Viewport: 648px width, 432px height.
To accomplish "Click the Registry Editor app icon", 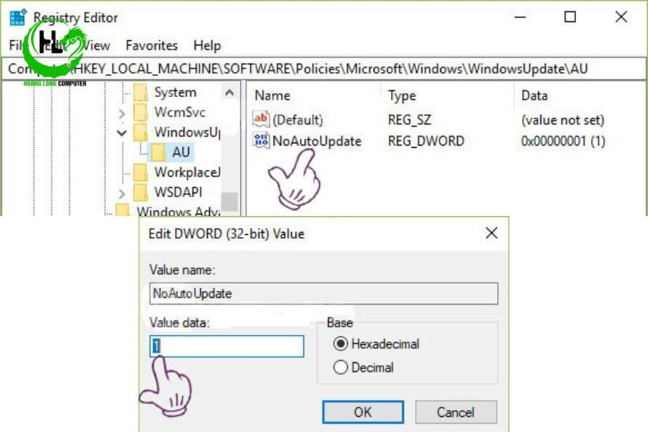I will pos(17,17).
